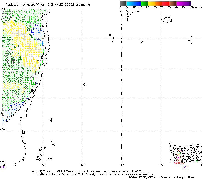Click the '10' legend scale label
Screen dimensions: 203x179
pyautogui.click(x=134, y=7)
